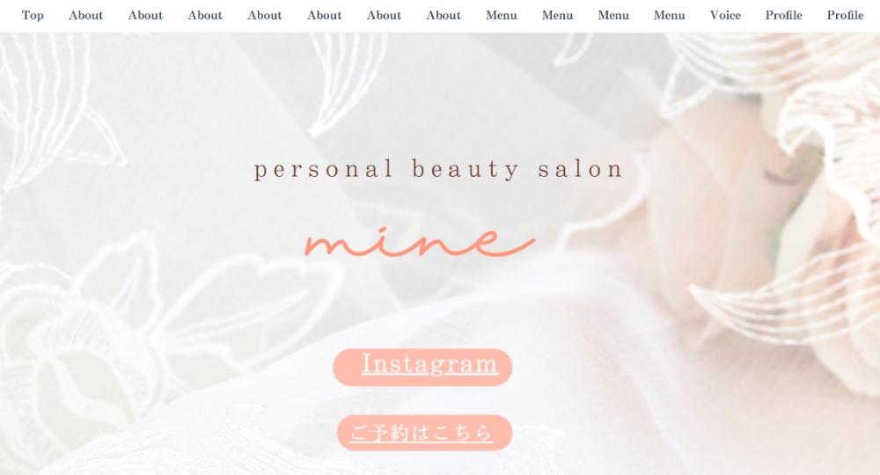Click the orange mine script logo
The width and height of the screenshot is (880, 475).
(420, 241)
